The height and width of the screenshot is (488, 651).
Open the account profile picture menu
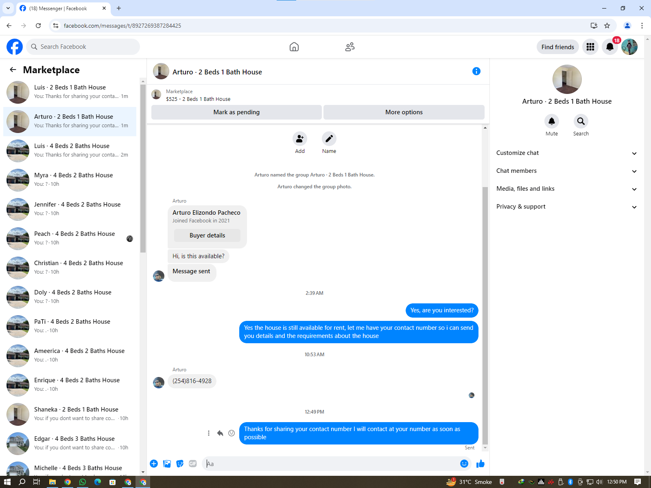pos(629,47)
